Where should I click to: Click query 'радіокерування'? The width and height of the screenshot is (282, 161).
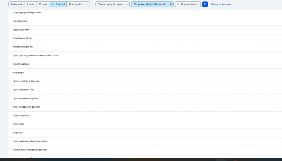point(21,29)
